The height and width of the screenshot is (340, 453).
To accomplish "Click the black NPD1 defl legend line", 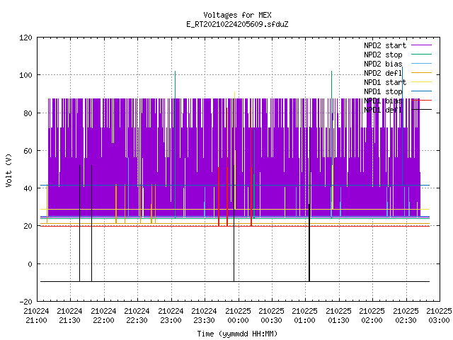I will (x=422, y=110).
